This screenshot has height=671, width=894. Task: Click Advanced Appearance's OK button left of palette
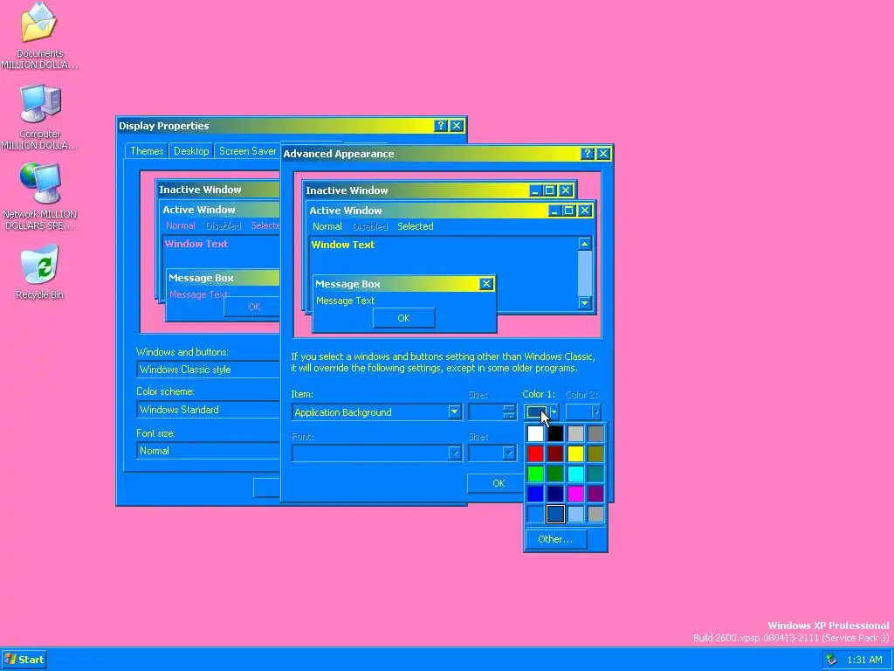(497, 483)
